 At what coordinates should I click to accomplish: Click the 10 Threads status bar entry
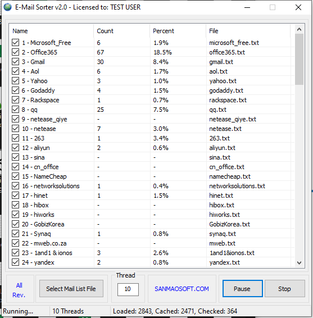point(68,311)
